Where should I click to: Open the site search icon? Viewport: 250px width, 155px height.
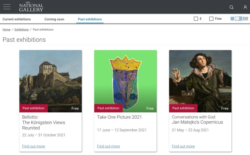(x=231, y=7)
